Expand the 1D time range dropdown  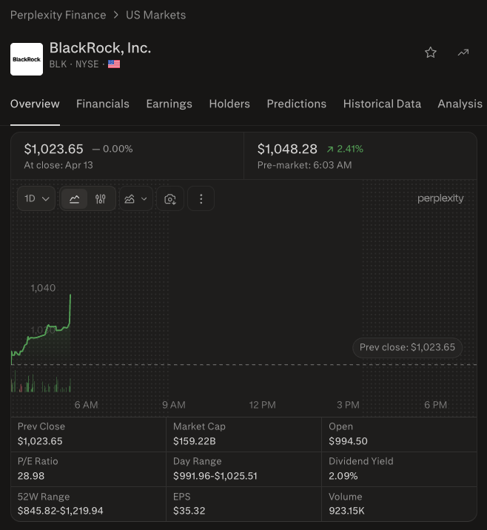(36, 198)
